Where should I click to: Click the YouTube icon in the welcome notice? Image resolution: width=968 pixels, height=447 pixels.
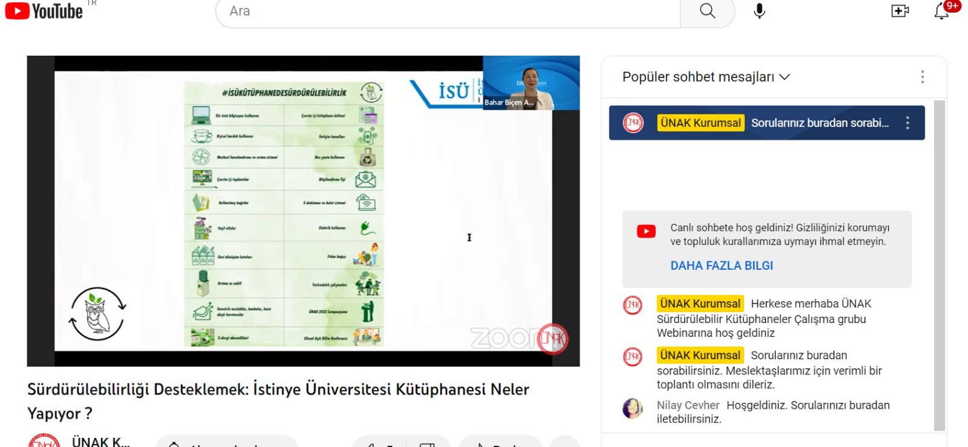tap(646, 231)
